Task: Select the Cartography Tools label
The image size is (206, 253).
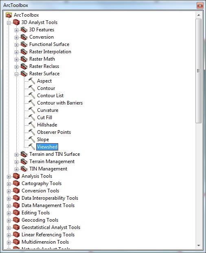Action: (x=42, y=183)
